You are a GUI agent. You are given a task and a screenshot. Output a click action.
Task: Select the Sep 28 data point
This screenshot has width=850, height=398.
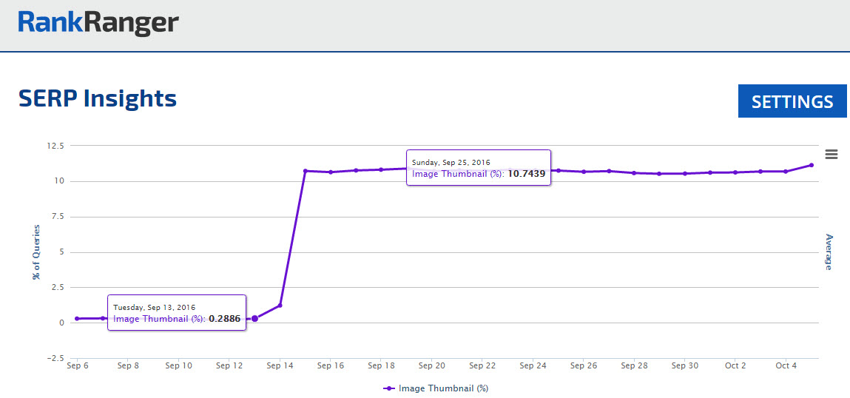[634, 173]
